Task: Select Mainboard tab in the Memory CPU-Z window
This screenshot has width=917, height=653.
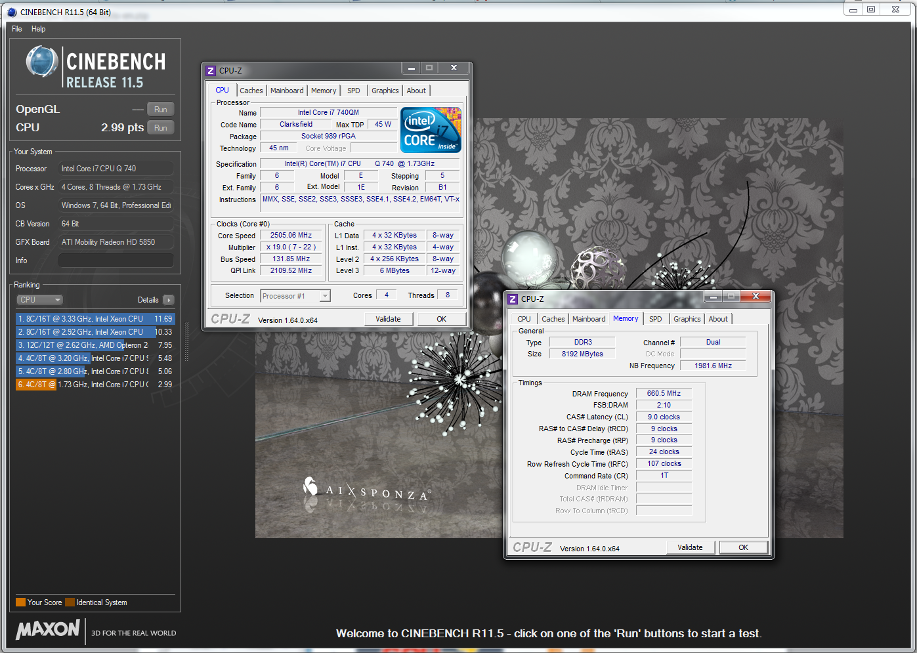Action: [x=589, y=319]
